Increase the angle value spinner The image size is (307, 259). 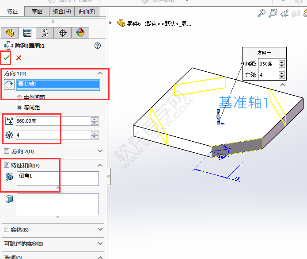(x=95, y=119)
